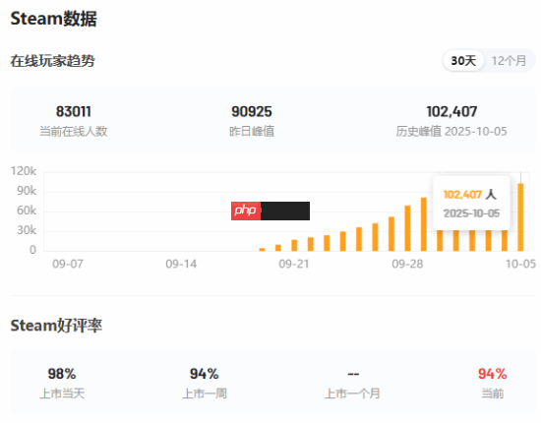The width and height of the screenshot is (541, 423).
Task: Click yesterday's peak value 90925
Action: [x=252, y=111]
